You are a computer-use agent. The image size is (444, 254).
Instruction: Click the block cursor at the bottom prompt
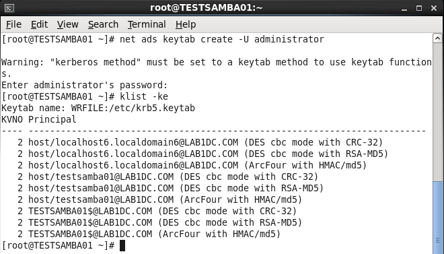coord(122,245)
